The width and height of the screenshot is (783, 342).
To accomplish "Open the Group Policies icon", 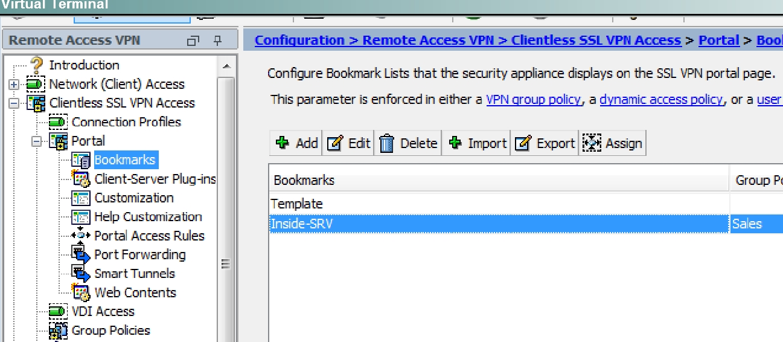I will [58, 330].
